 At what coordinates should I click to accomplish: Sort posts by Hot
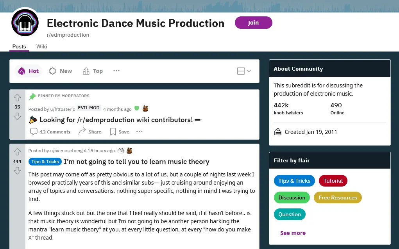click(28, 71)
